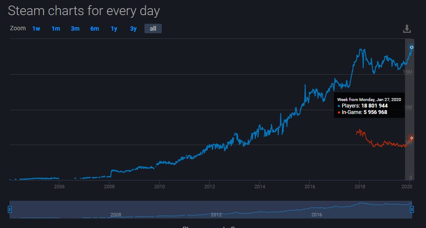Zoom chart to 1y
The width and height of the screenshot is (426, 228).
coord(114,28)
